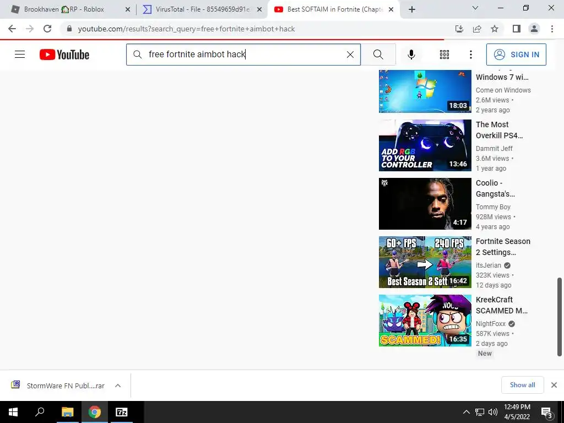Submit search with magnifier button
This screenshot has width=564, height=423.
[x=378, y=55]
